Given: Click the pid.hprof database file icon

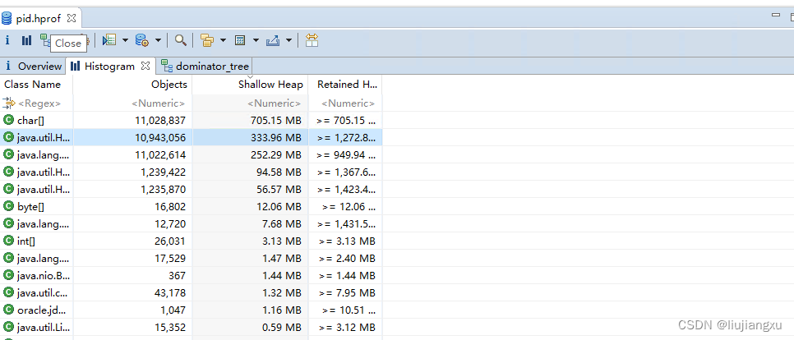Looking at the screenshot, I should (7, 19).
